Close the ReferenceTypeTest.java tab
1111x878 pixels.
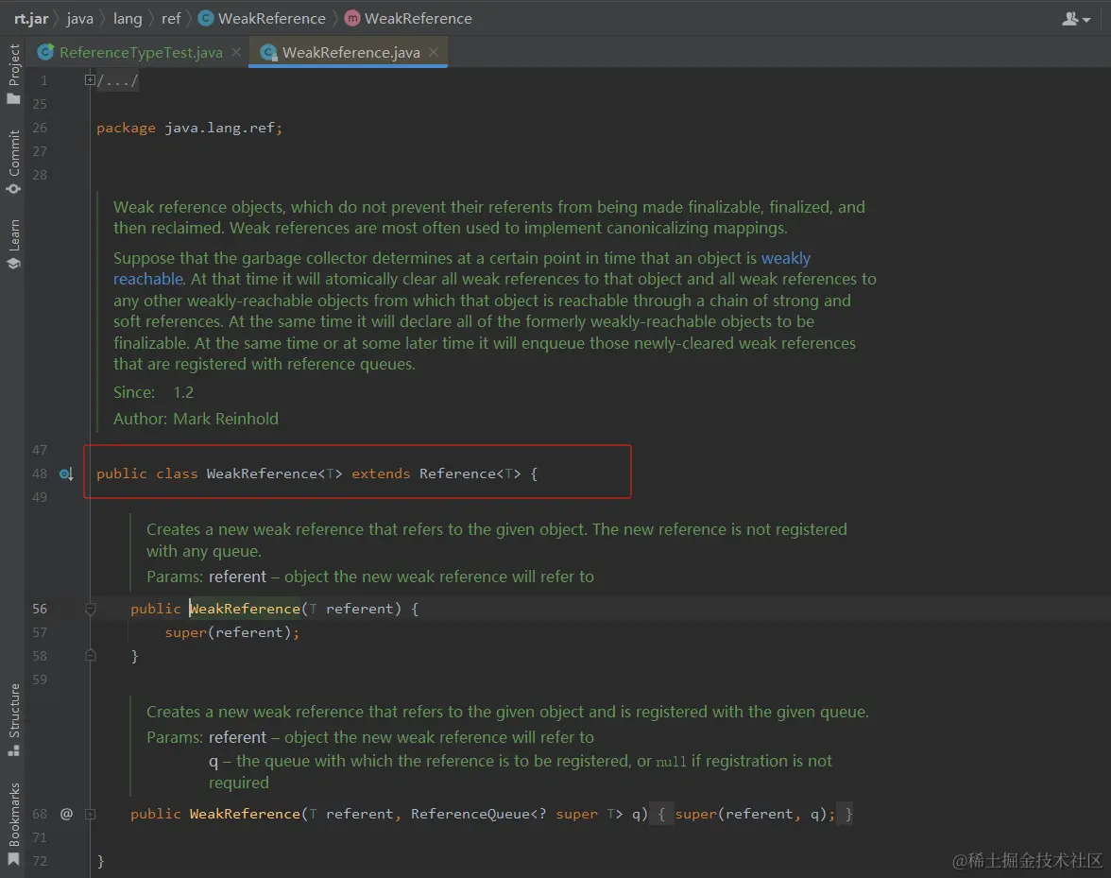click(x=236, y=52)
